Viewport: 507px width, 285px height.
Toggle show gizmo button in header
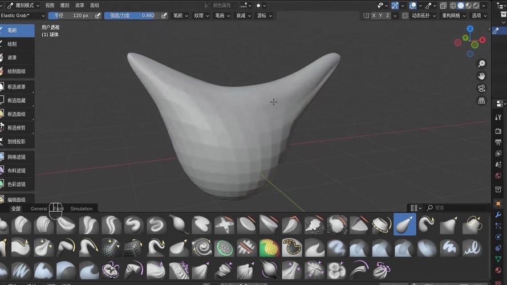[395, 6]
